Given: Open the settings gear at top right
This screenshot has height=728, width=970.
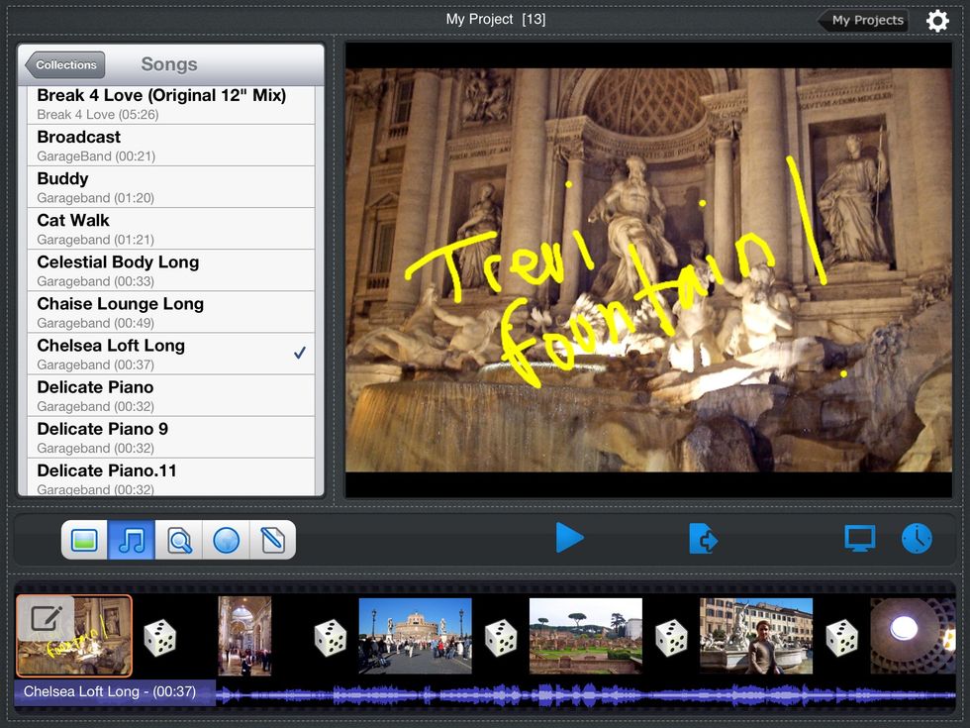Looking at the screenshot, I should [937, 20].
